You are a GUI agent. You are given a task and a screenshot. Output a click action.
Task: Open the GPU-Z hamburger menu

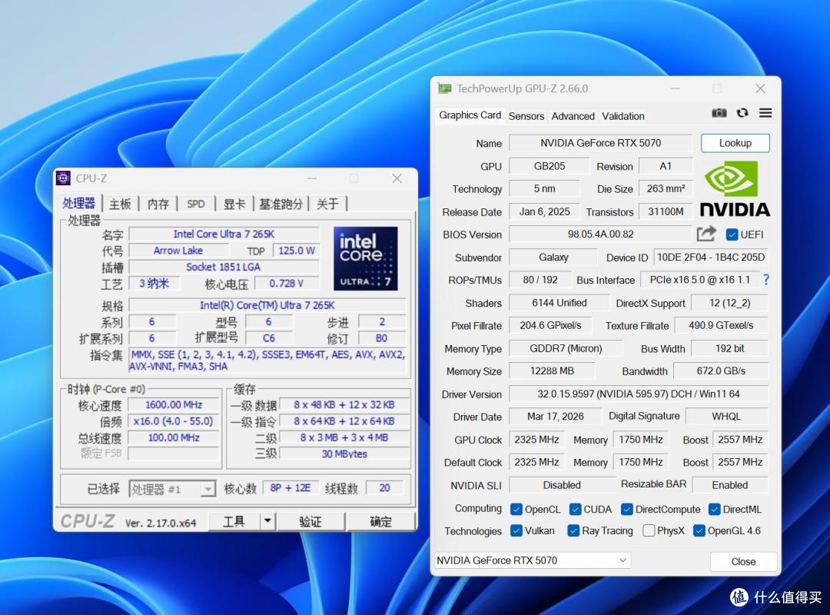click(x=765, y=113)
